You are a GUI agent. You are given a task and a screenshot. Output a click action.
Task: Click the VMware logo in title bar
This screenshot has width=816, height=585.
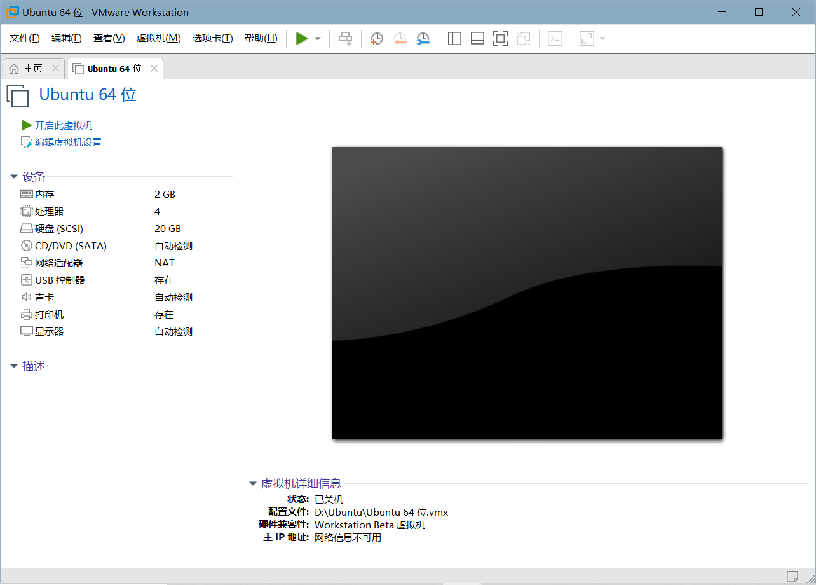(12, 12)
